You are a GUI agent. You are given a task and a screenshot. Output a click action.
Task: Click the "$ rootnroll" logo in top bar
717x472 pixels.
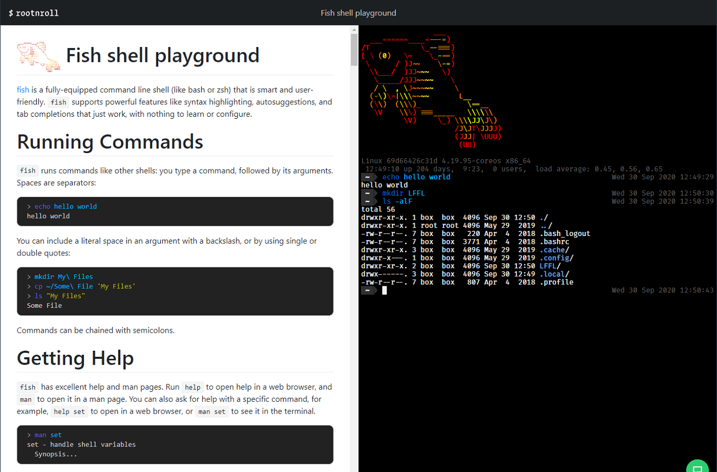coord(33,13)
